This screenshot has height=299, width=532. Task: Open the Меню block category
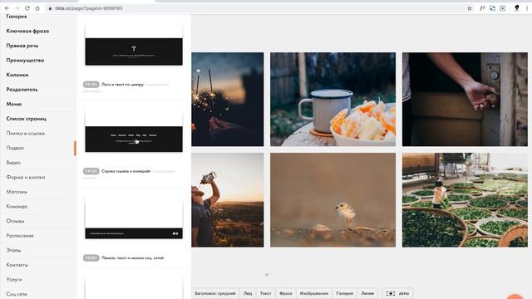point(14,104)
